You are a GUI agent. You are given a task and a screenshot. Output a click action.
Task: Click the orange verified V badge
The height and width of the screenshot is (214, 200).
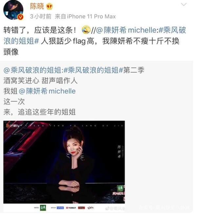click(20, 17)
